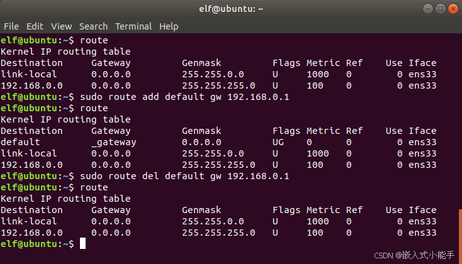This screenshot has width=462, height=264.
Task: Open the File menu
Action: click(x=11, y=26)
